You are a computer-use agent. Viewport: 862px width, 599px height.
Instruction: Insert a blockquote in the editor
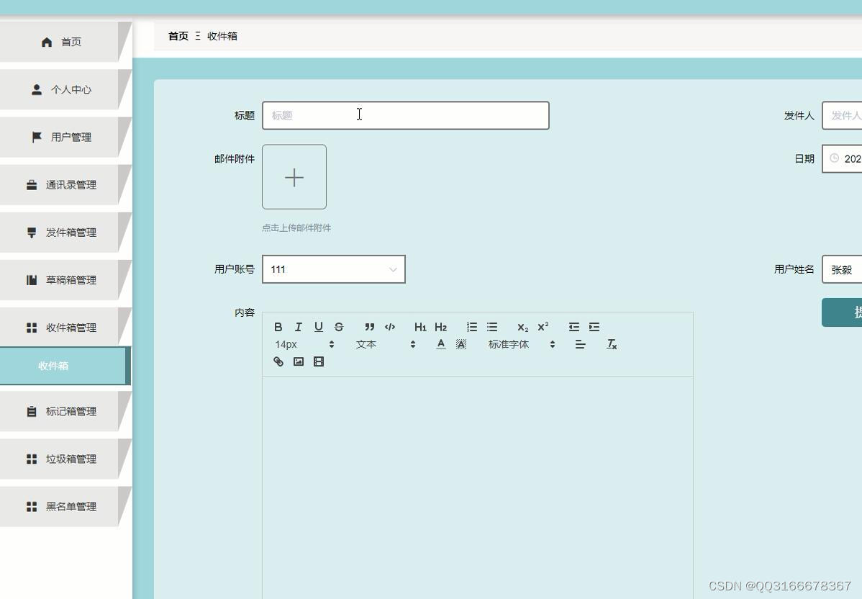(x=369, y=326)
